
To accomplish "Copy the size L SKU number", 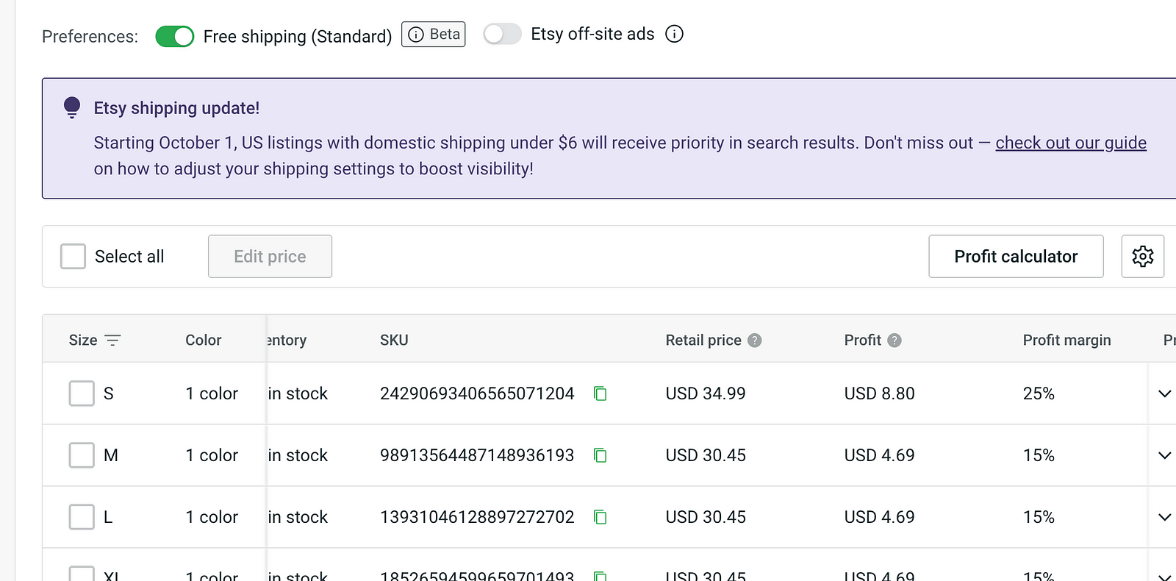I will click(600, 517).
